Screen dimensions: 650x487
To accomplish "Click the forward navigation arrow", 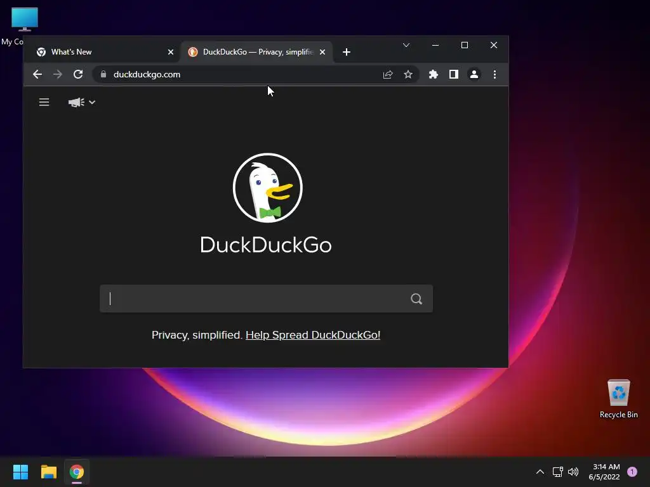I will (x=58, y=74).
